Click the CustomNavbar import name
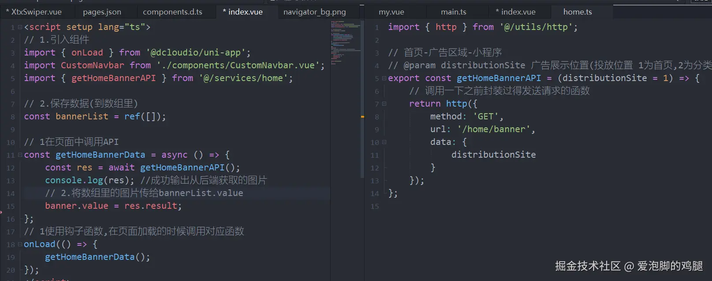Screen dimensions: 712x281 point(93,66)
